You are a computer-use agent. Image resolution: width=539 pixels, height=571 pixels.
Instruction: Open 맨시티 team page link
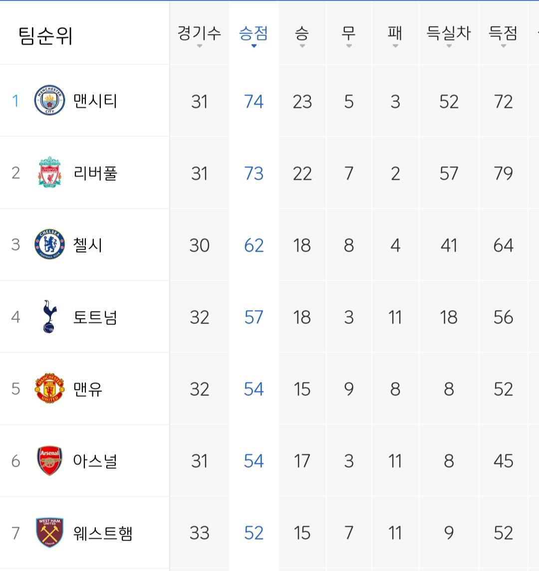click(95, 101)
